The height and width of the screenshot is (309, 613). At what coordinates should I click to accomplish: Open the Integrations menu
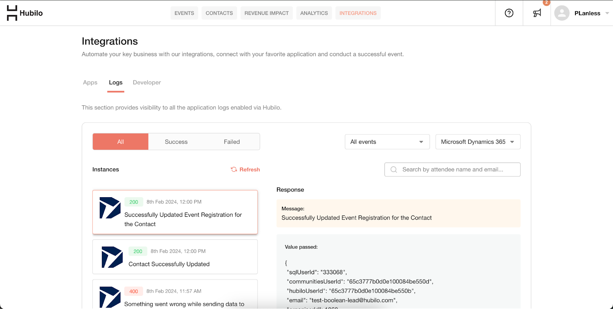[358, 13]
